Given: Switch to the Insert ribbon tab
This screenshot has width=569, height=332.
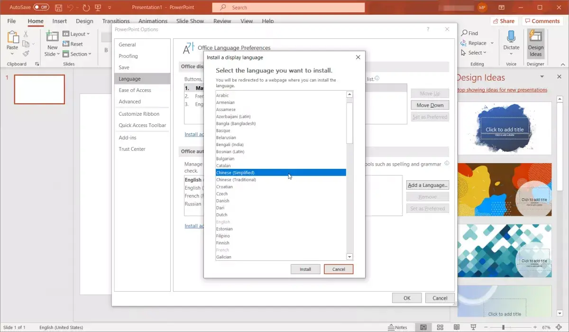Looking at the screenshot, I should click(60, 21).
